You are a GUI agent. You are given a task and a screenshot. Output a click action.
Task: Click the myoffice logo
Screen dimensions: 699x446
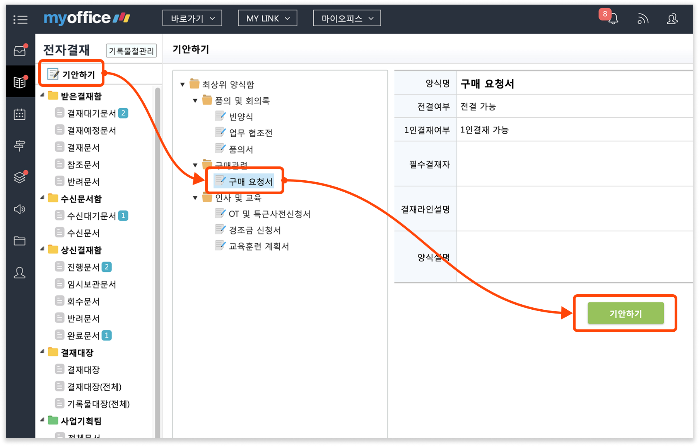87,18
